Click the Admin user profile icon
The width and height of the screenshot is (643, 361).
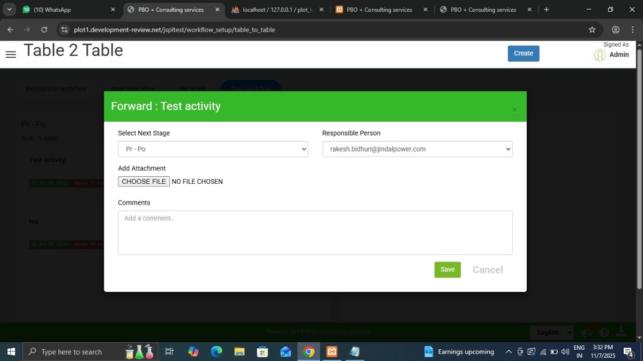(x=600, y=55)
